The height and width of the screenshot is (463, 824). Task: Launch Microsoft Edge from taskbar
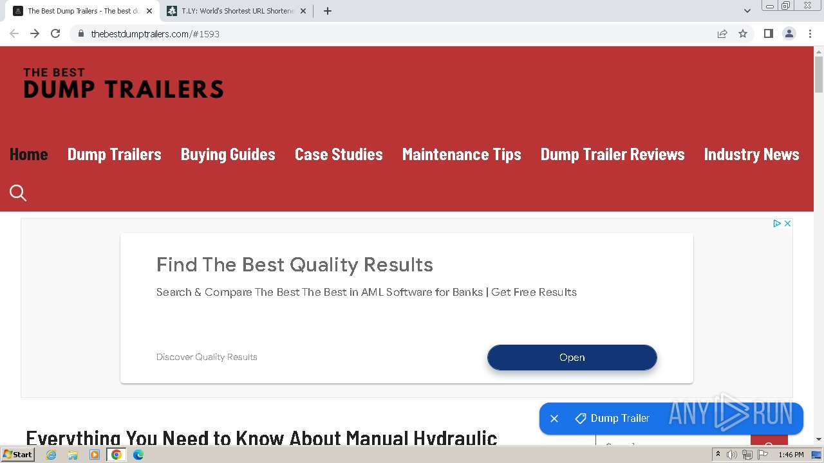(138, 455)
